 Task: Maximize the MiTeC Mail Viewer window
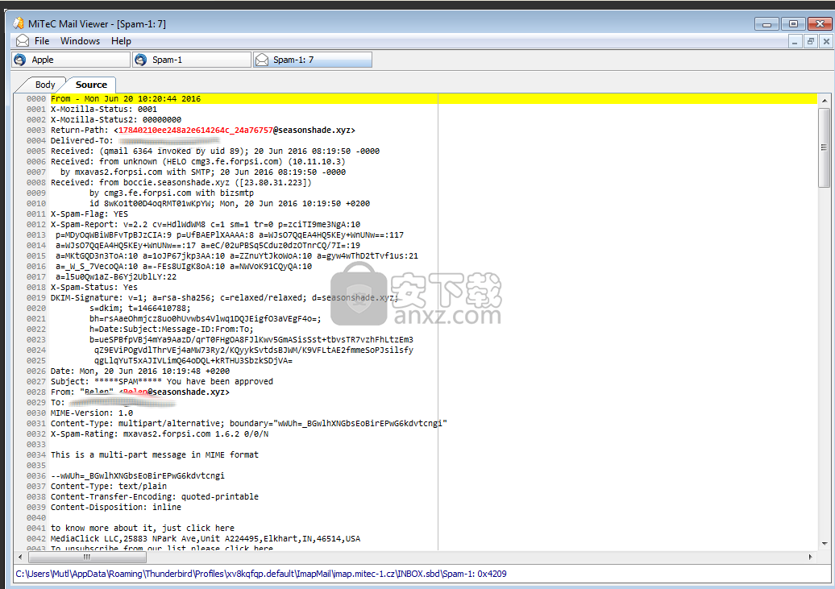(793, 24)
